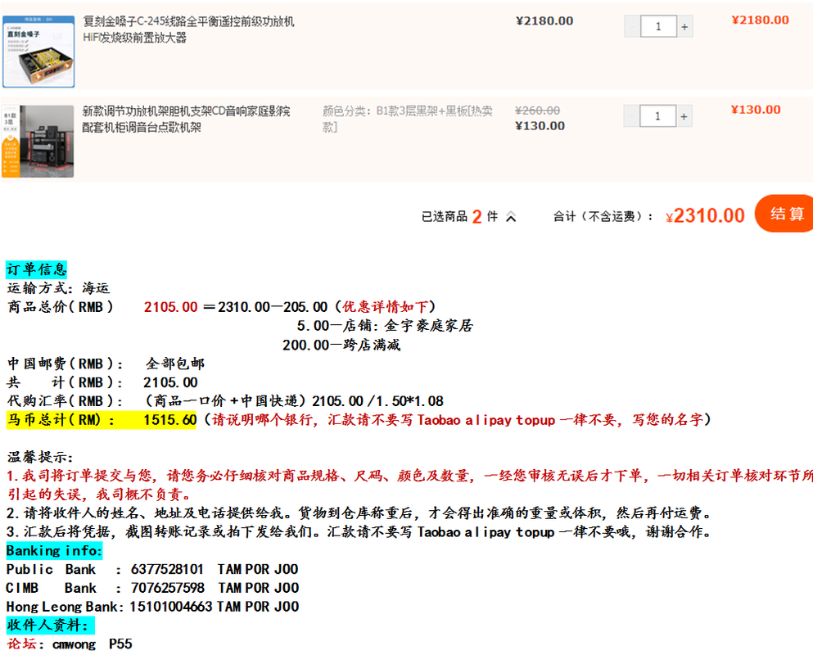Select the 收件人资料 highlighted heading
This screenshot has height=655, width=813.
pos(50,626)
